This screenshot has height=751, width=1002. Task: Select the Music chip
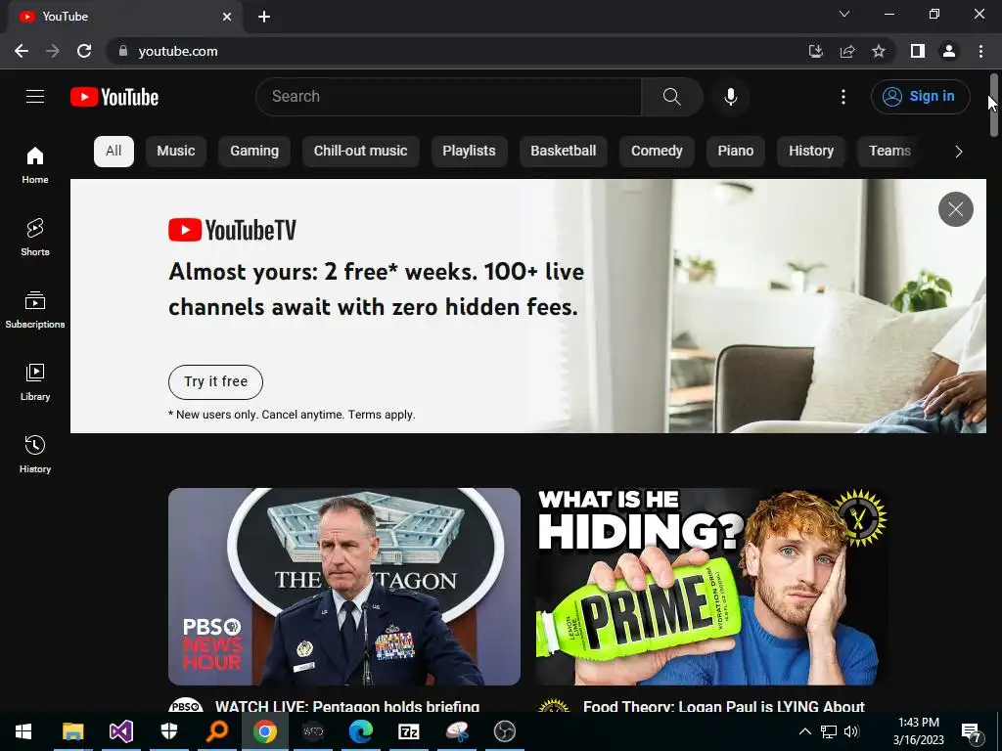coord(176,152)
